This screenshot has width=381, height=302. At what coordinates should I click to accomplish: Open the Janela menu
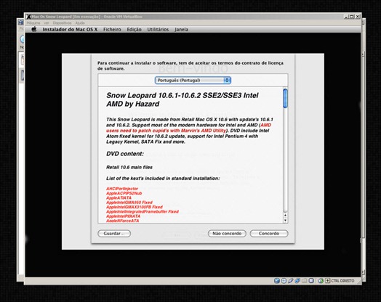click(x=181, y=29)
